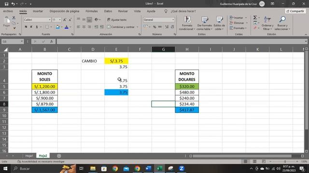Click the zoom slider in status bar
This screenshot has width=309, height=173.
point(285,161)
